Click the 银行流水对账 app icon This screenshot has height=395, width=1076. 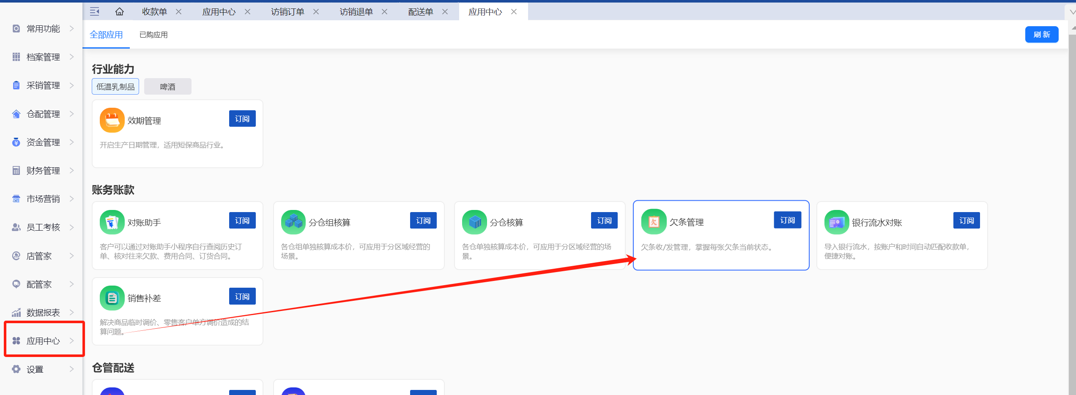836,222
